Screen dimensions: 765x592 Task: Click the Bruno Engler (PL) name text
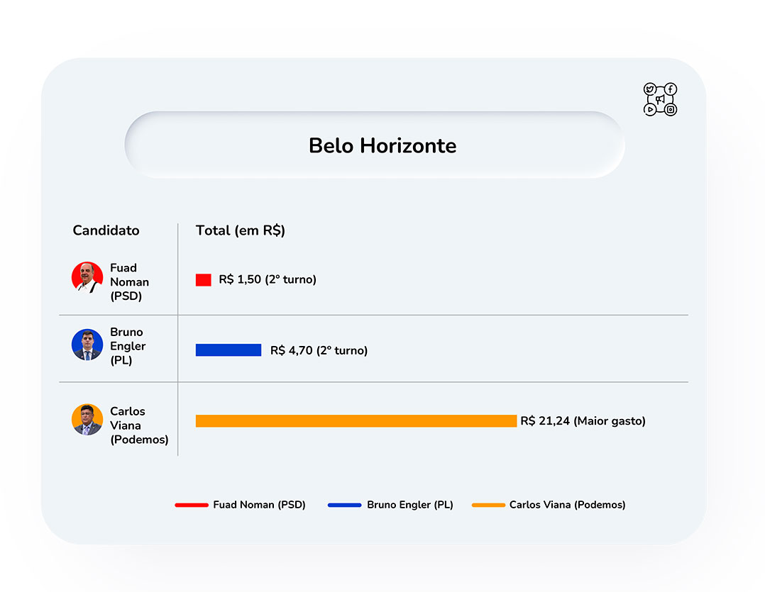(x=128, y=346)
